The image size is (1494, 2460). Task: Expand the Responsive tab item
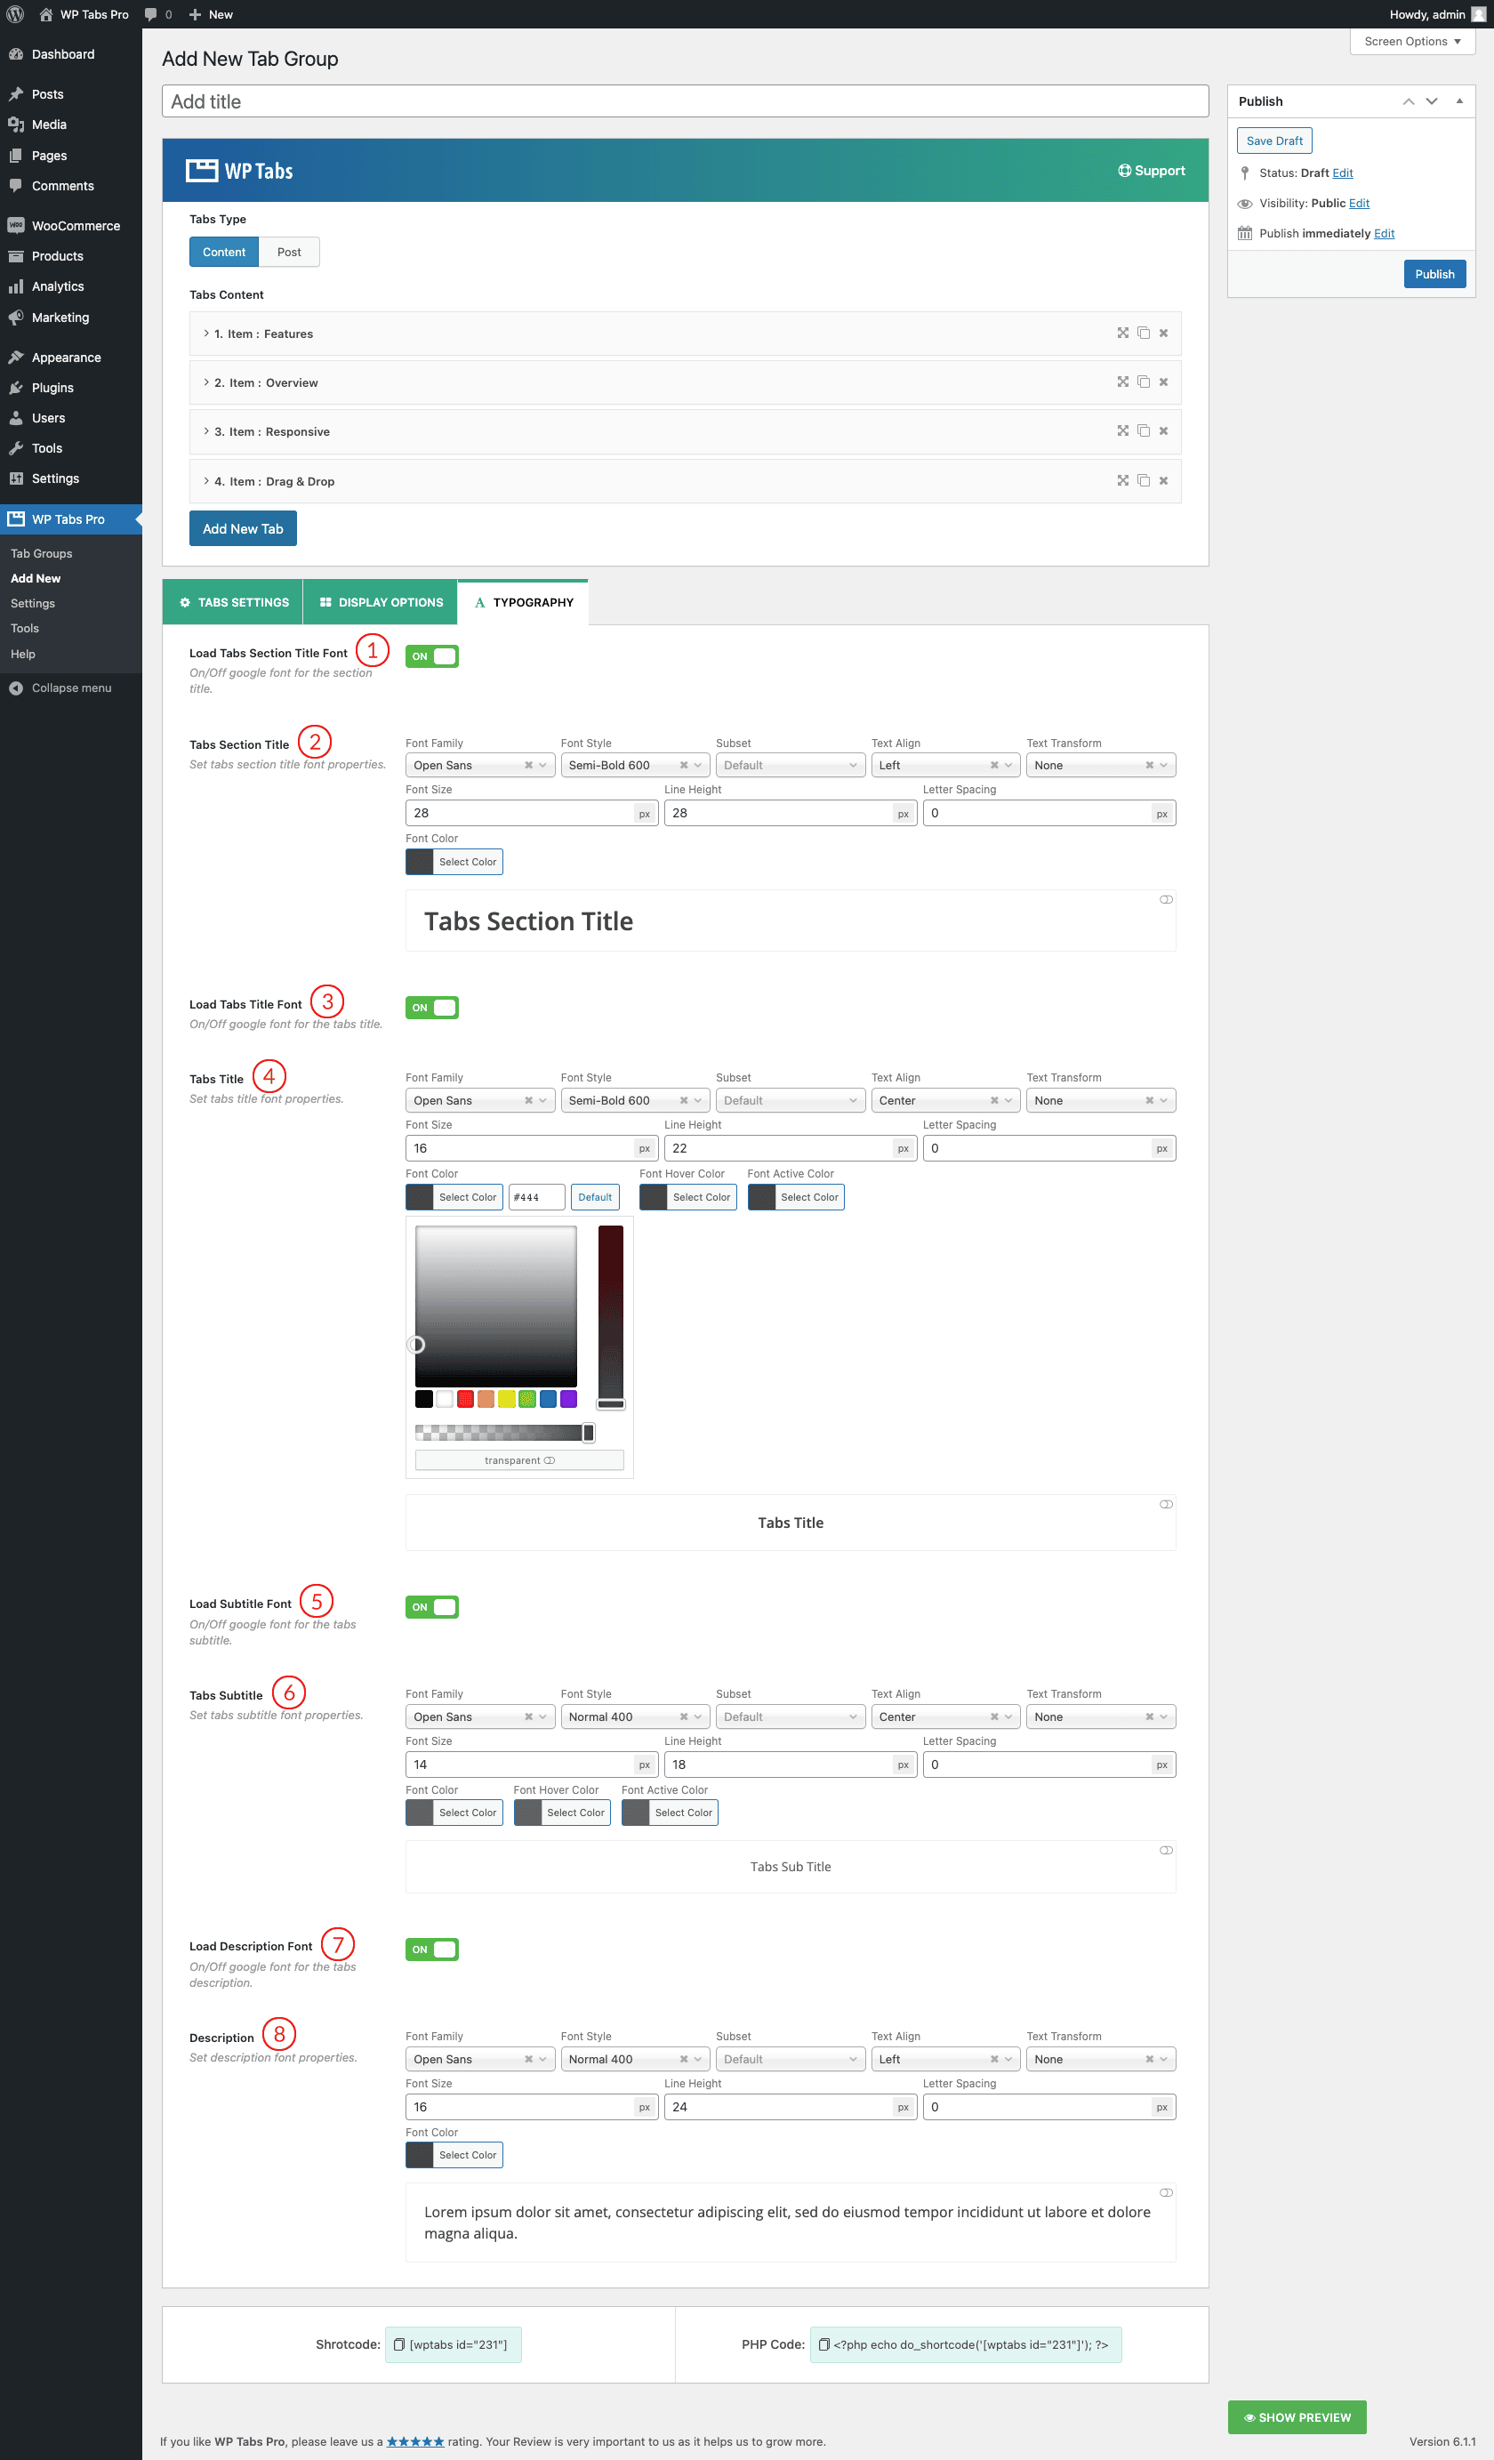tap(271, 432)
